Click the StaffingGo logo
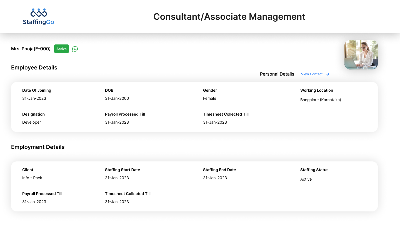400x232 pixels. tap(39, 17)
